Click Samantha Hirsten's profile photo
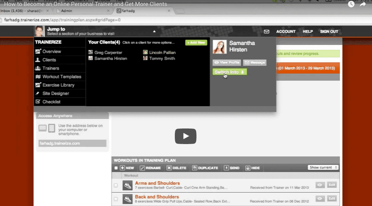The image size is (372, 206). (220, 47)
